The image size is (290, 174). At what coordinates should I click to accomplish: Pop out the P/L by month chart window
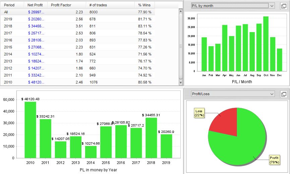[284, 6]
